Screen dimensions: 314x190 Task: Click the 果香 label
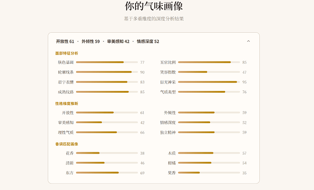pyautogui.click(x=172, y=173)
